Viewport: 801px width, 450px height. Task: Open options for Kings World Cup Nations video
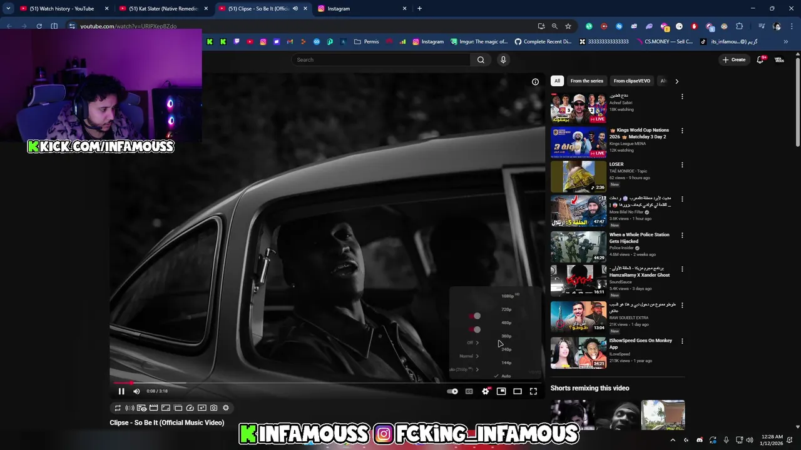point(682,131)
